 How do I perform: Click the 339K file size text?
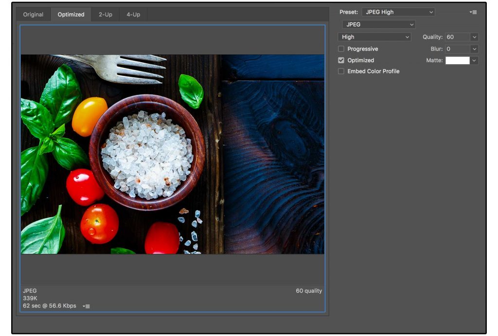30,298
